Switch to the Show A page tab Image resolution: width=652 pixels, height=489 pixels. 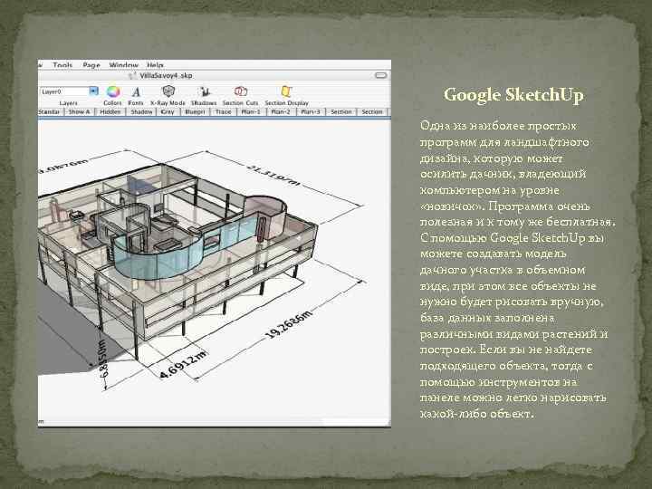click(79, 112)
